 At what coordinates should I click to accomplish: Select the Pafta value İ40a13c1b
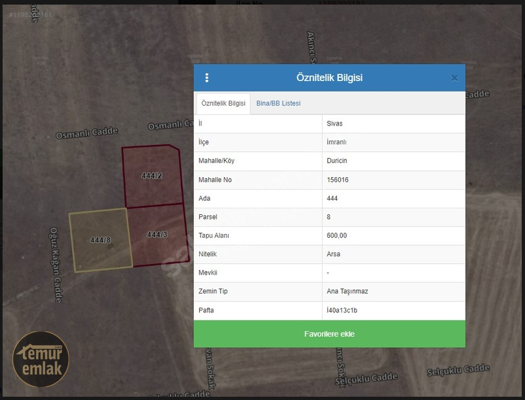(342, 310)
